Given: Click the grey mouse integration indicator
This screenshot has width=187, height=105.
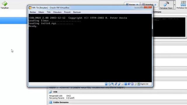Looking at the screenshot, I should coord(135,84).
